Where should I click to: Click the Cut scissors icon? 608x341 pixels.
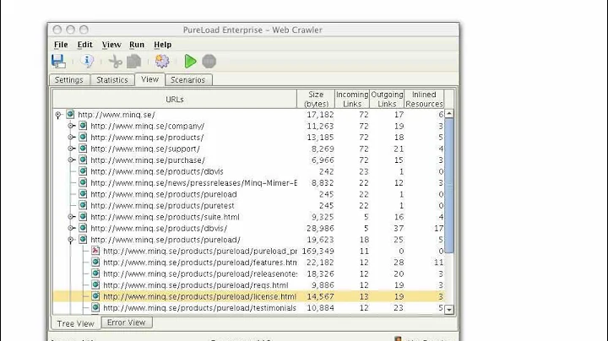[x=115, y=62]
